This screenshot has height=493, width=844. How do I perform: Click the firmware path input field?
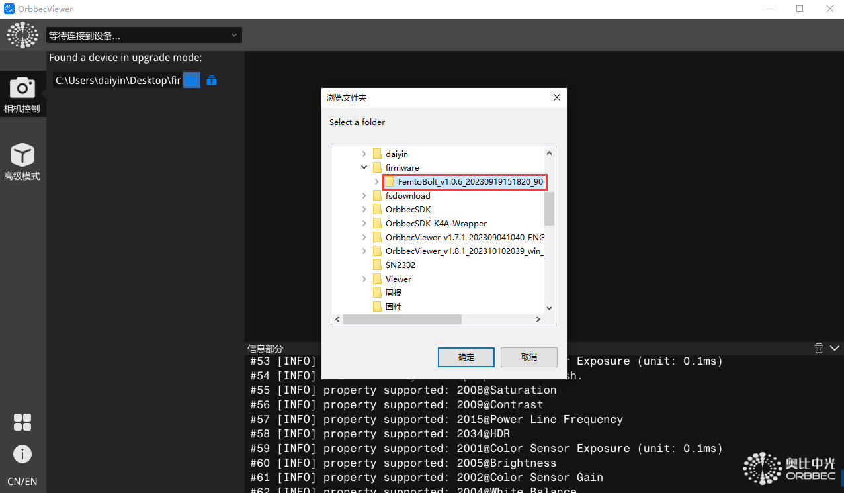pos(117,81)
